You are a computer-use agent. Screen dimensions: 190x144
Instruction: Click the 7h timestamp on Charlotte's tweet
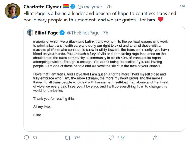pos(109,7)
